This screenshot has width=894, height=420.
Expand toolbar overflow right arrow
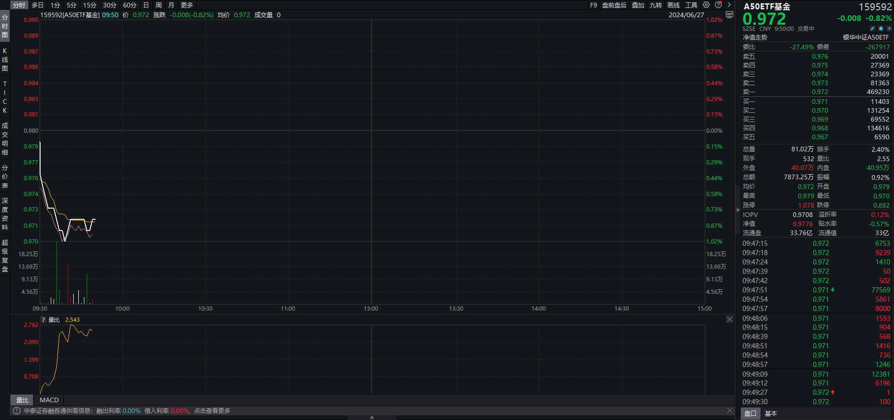point(729,5)
